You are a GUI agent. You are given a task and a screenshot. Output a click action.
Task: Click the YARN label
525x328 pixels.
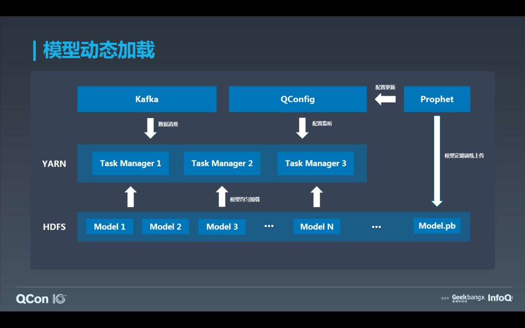(54, 164)
